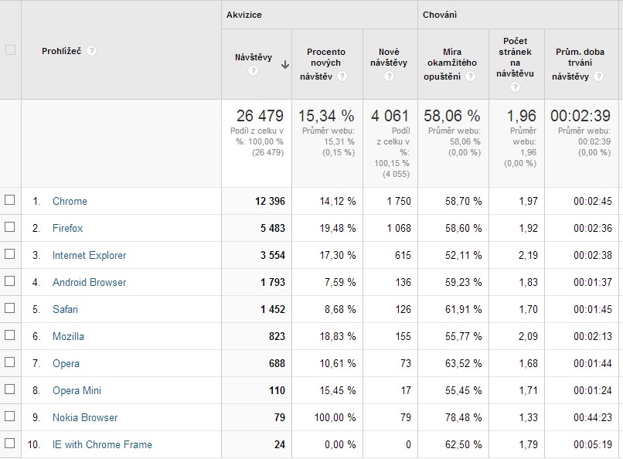Image resolution: width=623 pixels, height=459 pixels.
Task: Open help icon next to Prohlížeč header
Action: tap(91, 51)
